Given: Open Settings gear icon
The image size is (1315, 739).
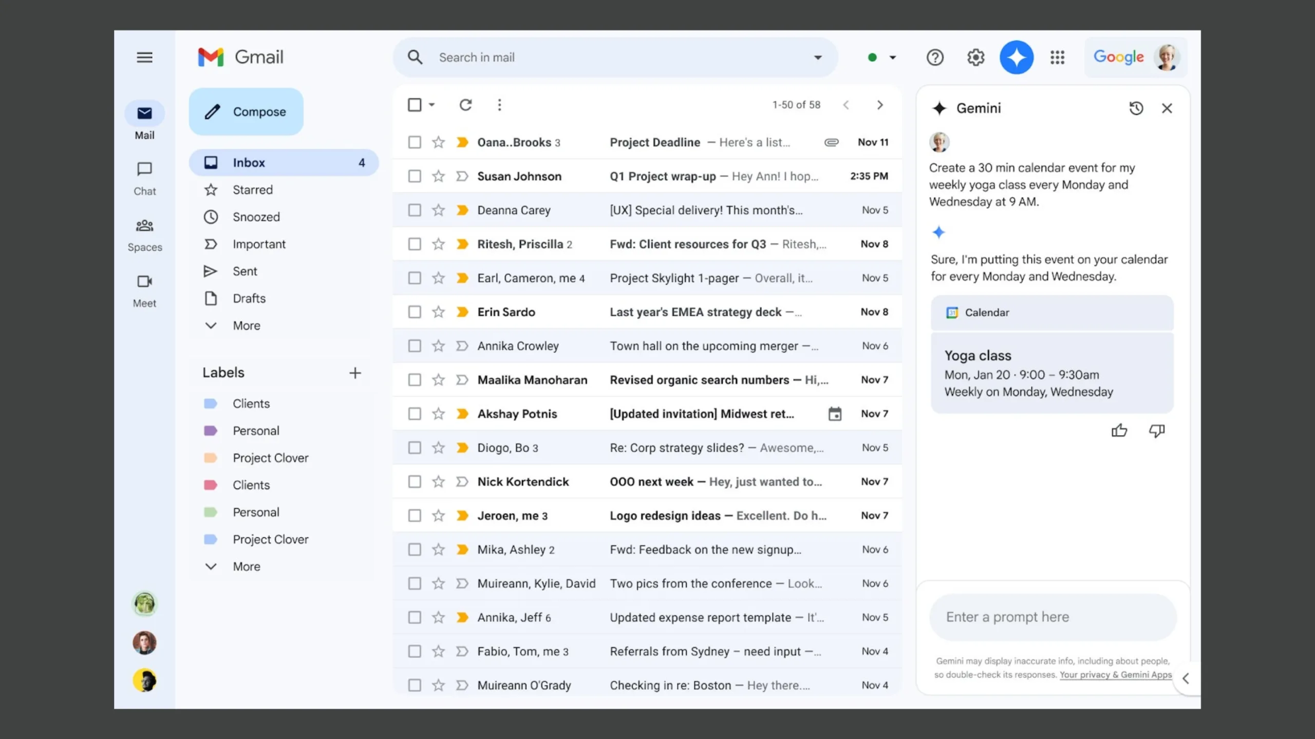Looking at the screenshot, I should click(975, 57).
